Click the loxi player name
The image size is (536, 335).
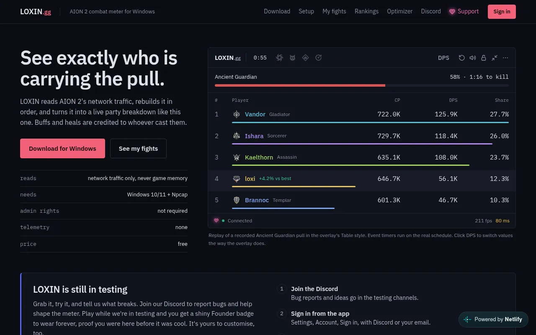pos(250,179)
